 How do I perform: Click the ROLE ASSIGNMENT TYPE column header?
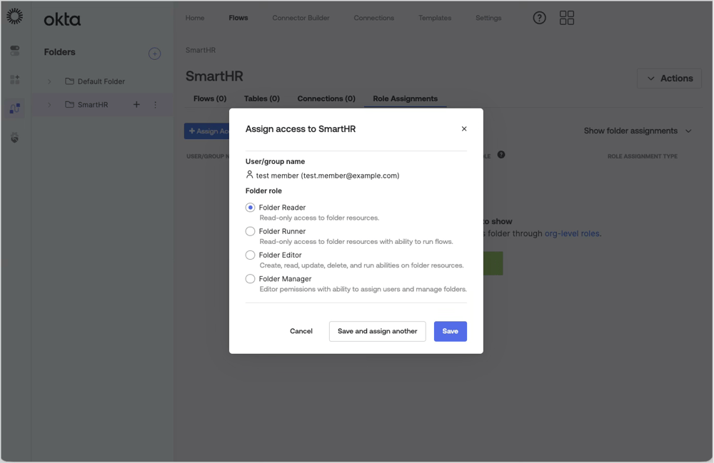[x=642, y=156]
